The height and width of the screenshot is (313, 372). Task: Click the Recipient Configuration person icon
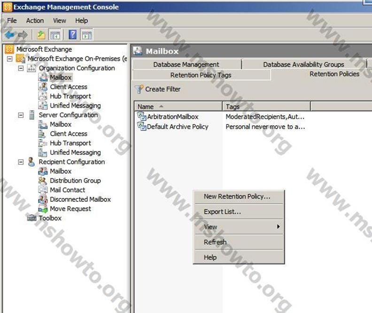click(x=31, y=162)
